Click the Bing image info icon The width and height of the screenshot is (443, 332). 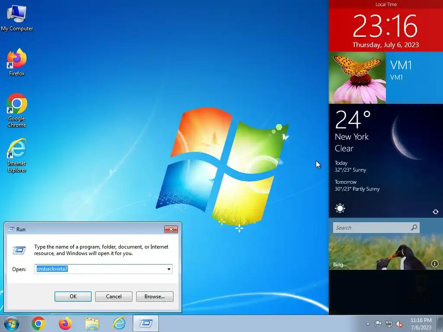tap(435, 264)
